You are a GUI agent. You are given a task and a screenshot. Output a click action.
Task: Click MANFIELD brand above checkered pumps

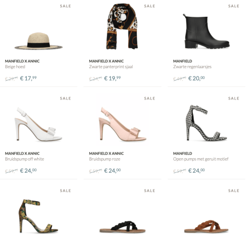(182, 153)
